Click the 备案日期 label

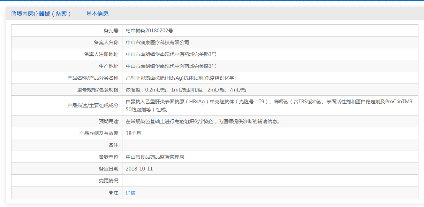tap(108, 169)
